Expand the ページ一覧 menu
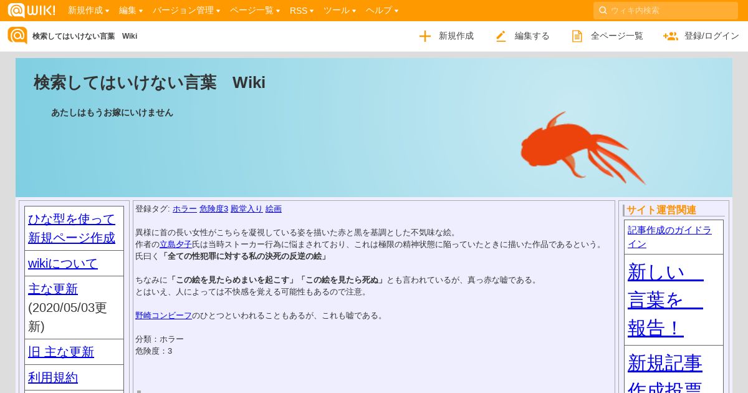Screen dimensions: 748x393 255,11
